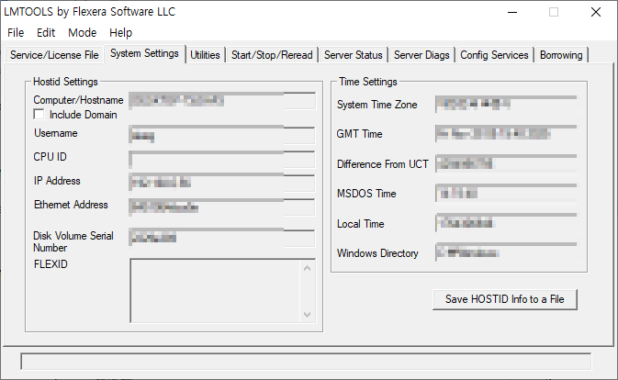Click FLEXID scrollbar down arrow
The height and width of the screenshot is (380, 618).
[x=308, y=315]
